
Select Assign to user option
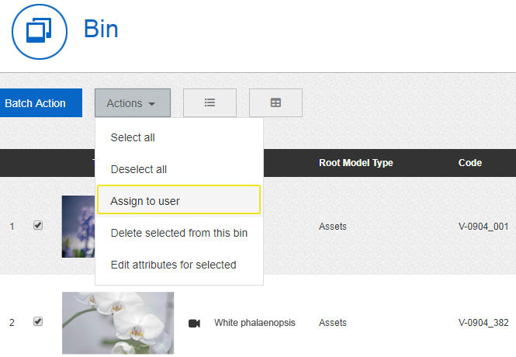[145, 201]
